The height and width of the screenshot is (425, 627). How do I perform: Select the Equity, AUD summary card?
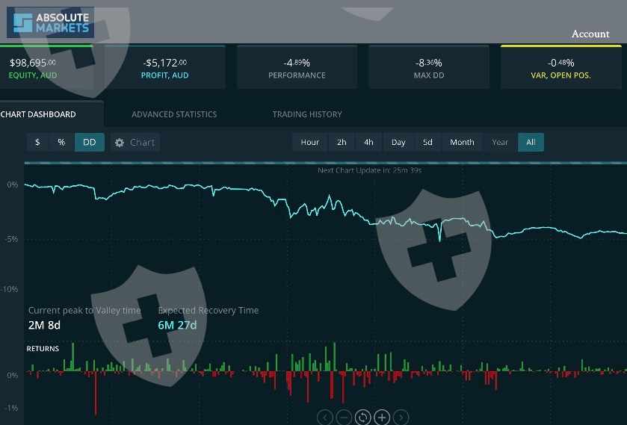pyautogui.click(x=47, y=67)
